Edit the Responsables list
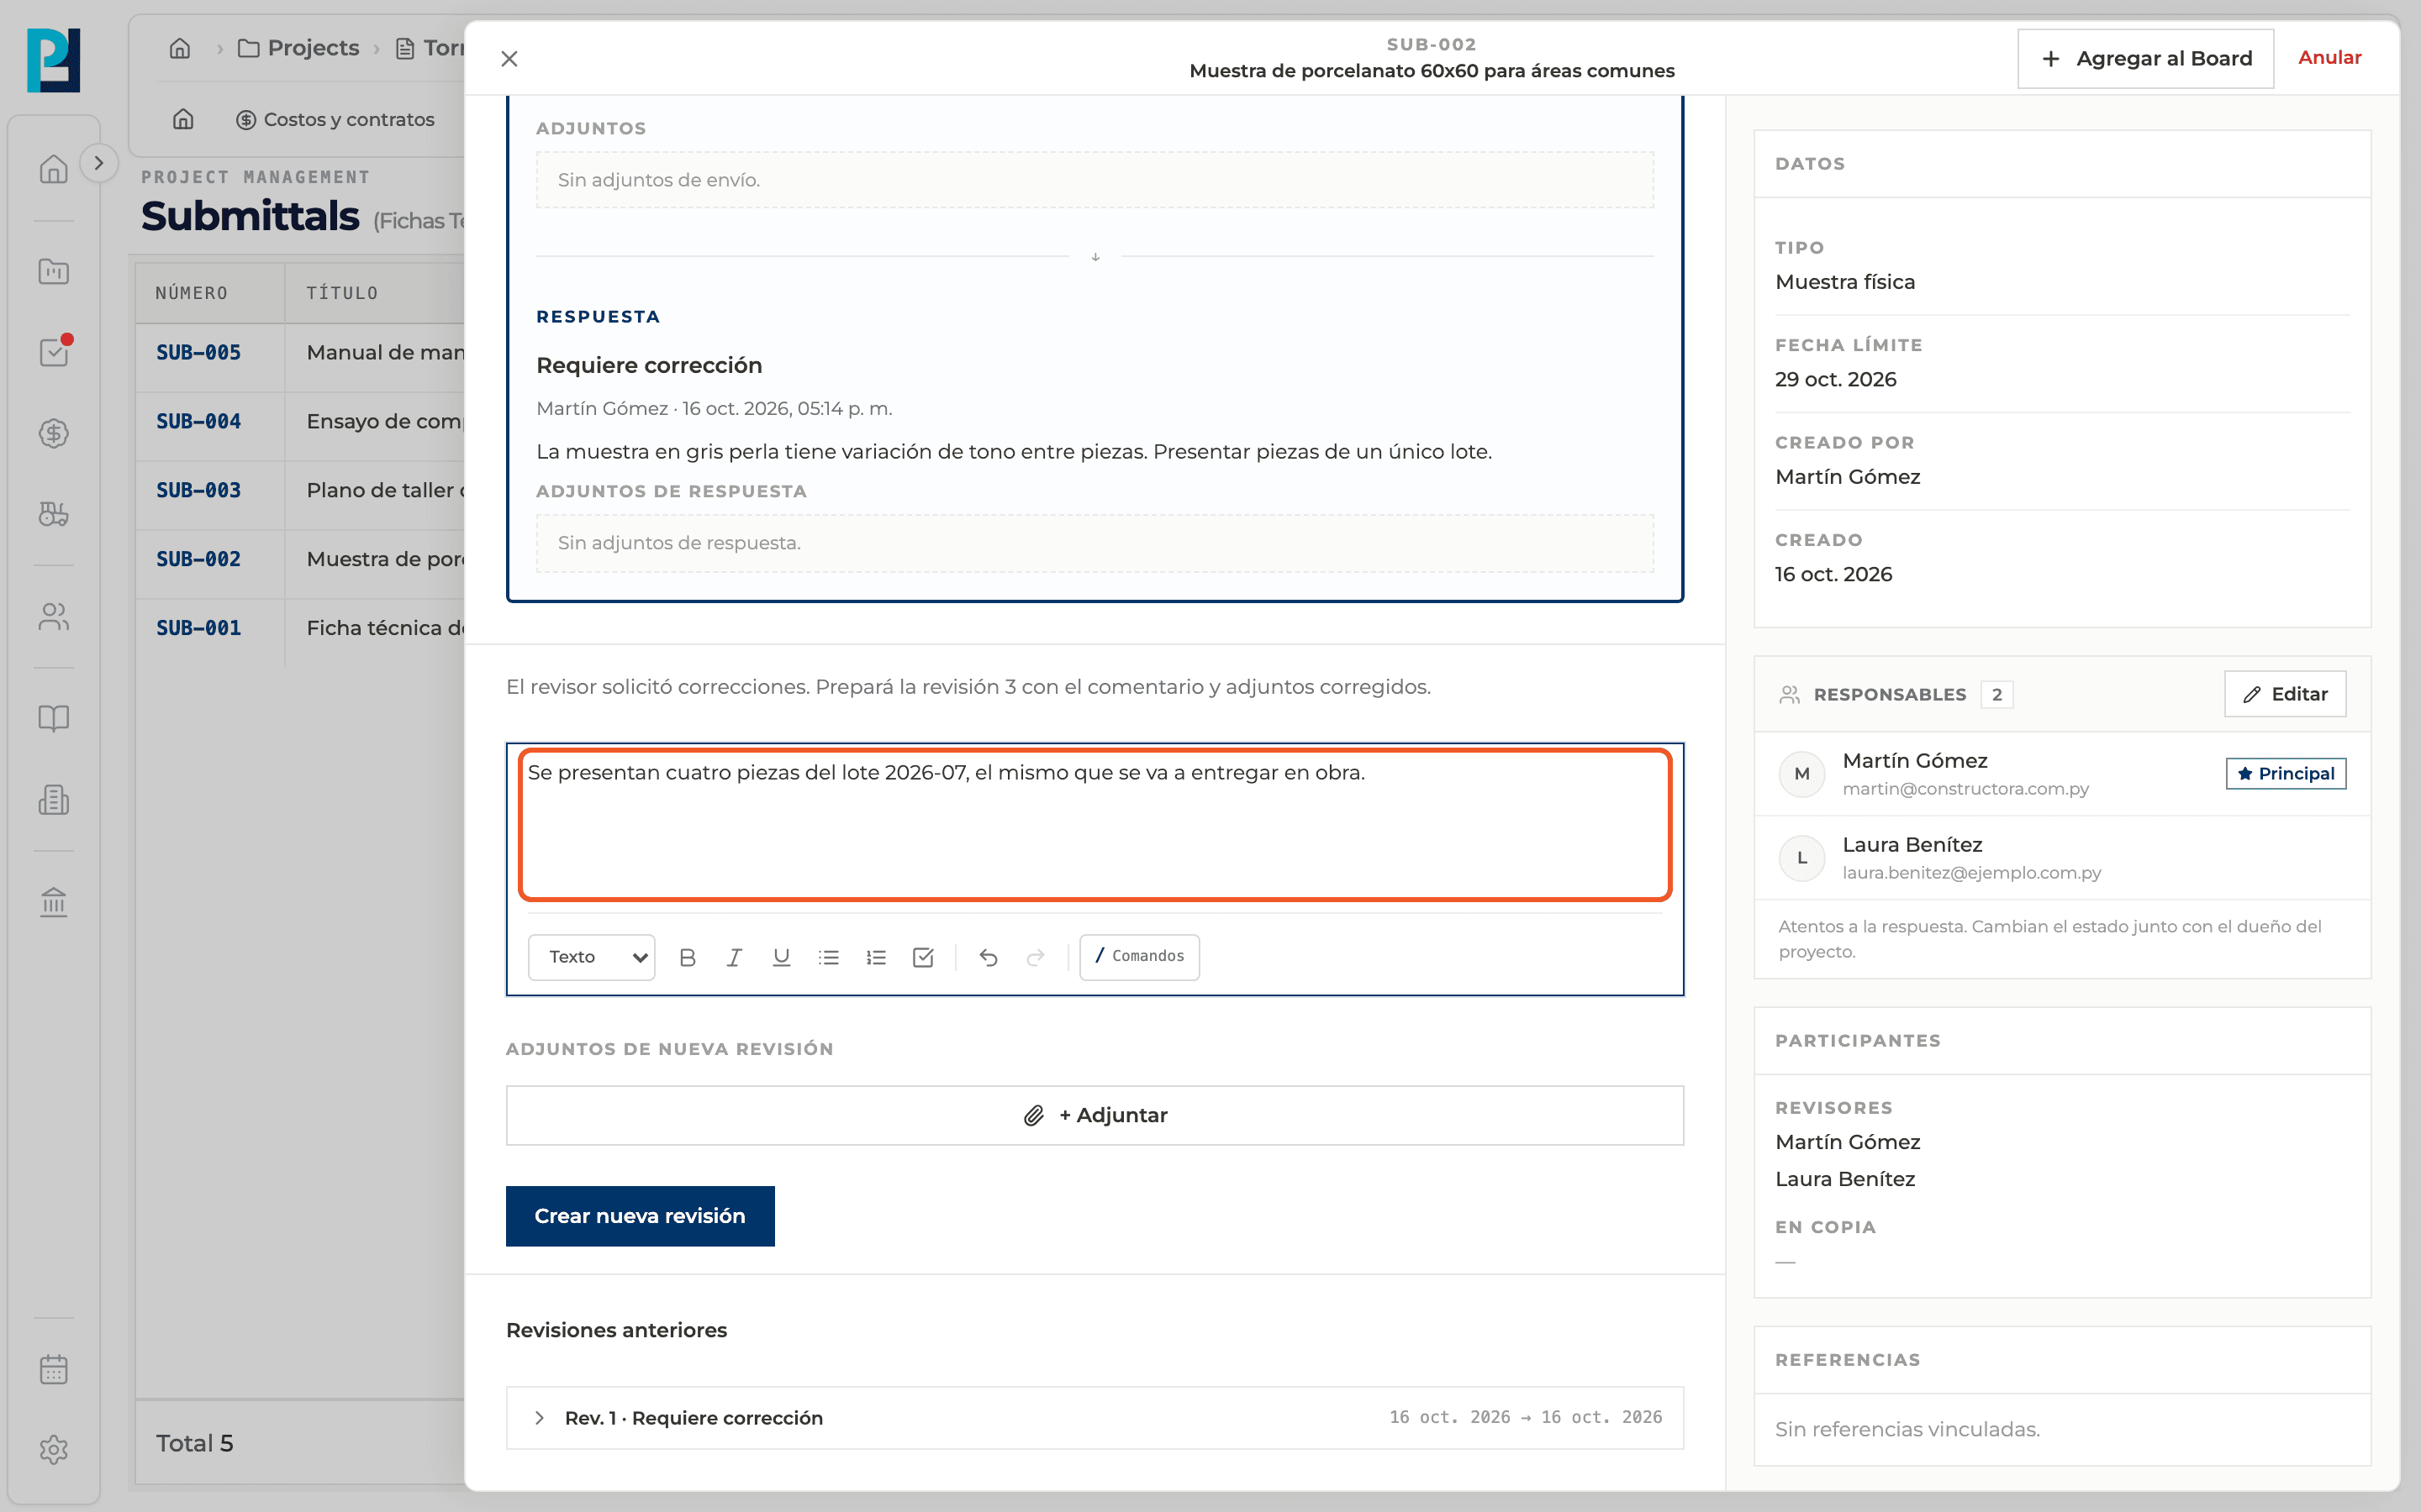The image size is (2421, 1512). coord(2285,694)
